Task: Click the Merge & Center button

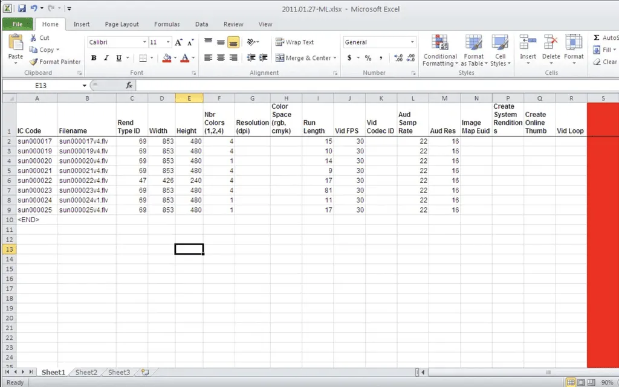Action: point(303,58)
